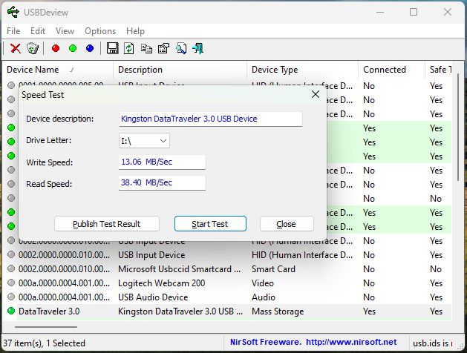The width and height of the screenshot is (467, 353).
Task: Click the refresh toolbar icon
Action: 129,48
